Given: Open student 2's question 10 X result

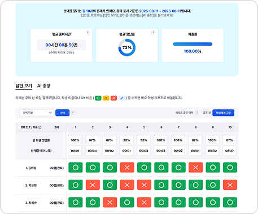Looking at the screenshot, I should tap(230, 185).
